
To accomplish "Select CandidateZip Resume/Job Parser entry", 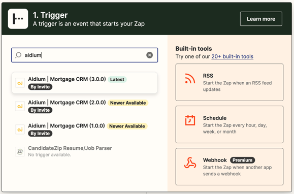I will (x=85, y=151).
